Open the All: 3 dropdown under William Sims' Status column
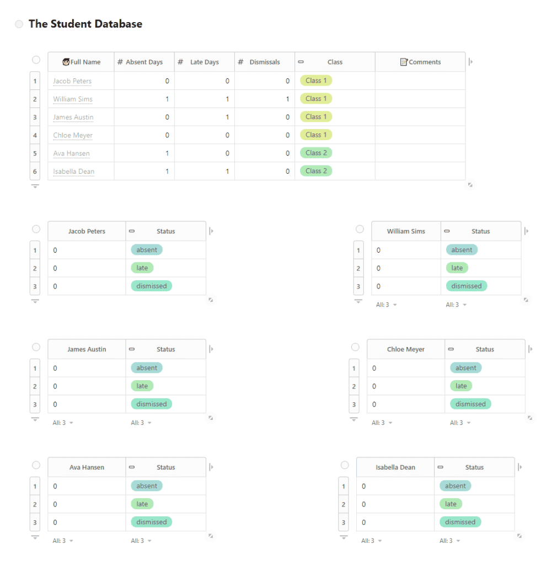541x565 pixels. tap(457, 305)
